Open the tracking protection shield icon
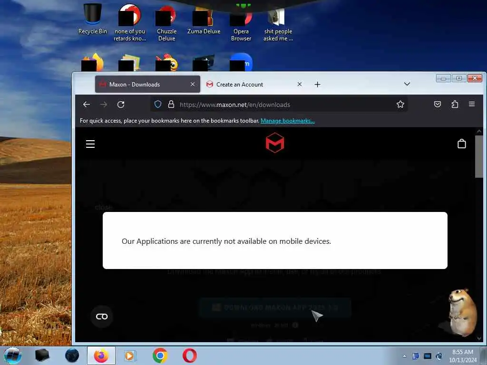 tap(158, 104)
